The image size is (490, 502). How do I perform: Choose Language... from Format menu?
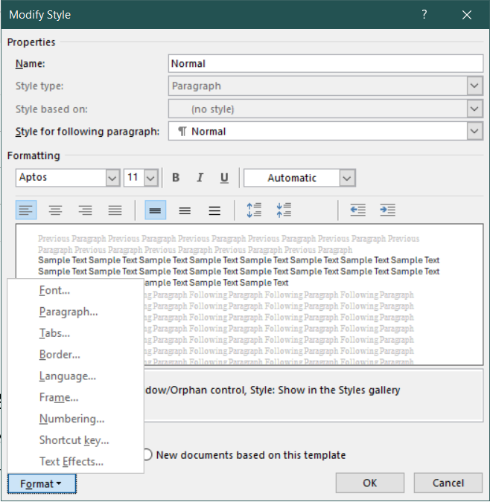[x=76, y=376]
